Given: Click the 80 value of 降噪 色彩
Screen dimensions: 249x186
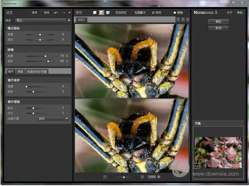Looking at the screenshot, I should coord(62,61).
